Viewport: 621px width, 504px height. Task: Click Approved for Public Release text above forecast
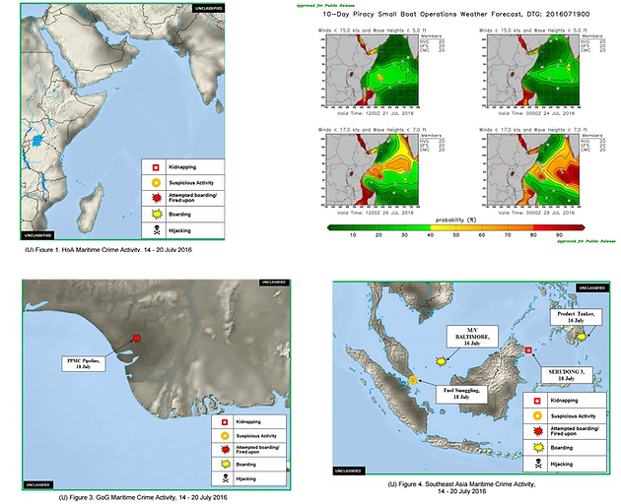(325, 6)
